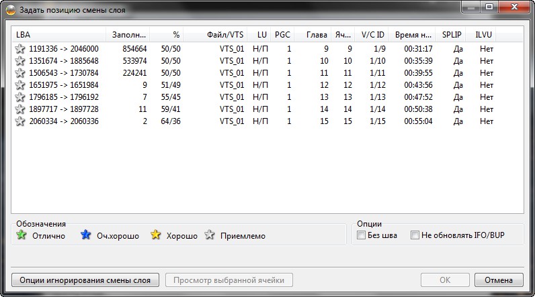The width and height of the screenshot is (535, 297).
Task: Select the LBA entry 1191336 -> 2046000
Action: tap(64, 49)
